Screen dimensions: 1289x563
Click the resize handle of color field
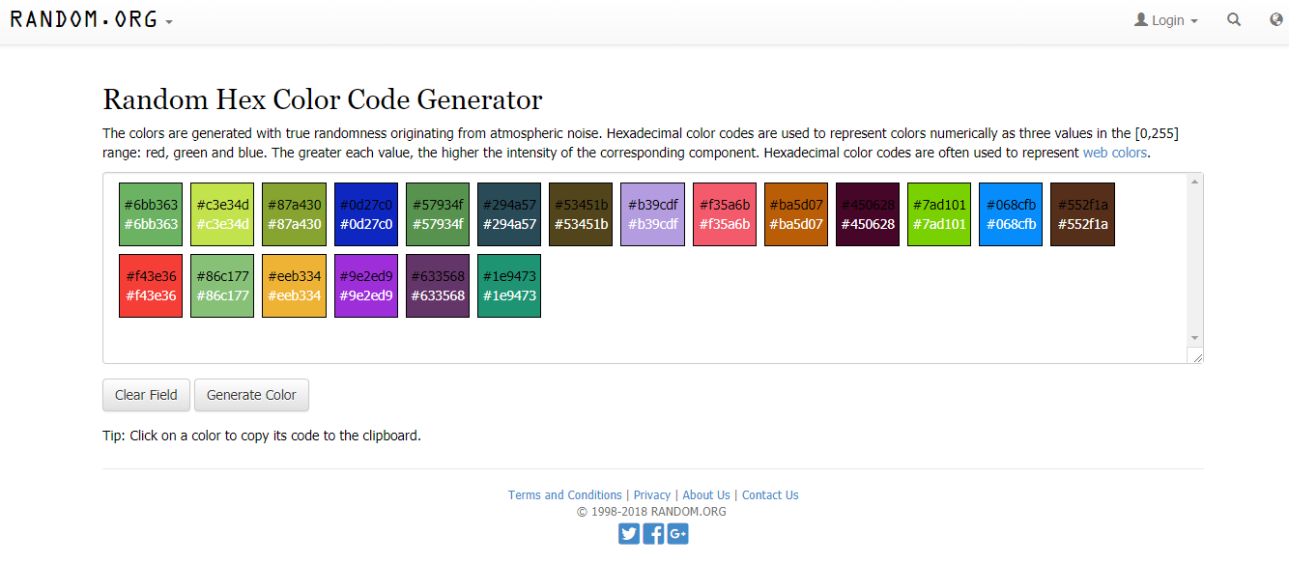pyautogui.click(x=1197, y=357)
